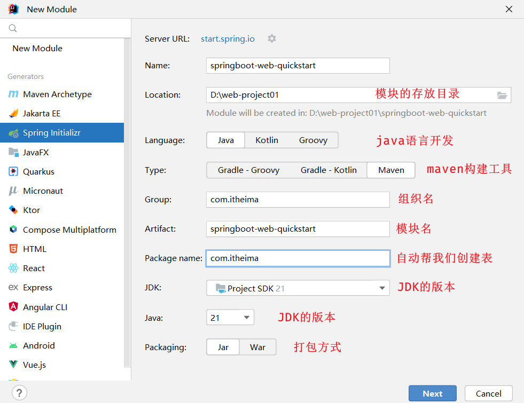Click the generators list scrollbar

click(127, 203)
